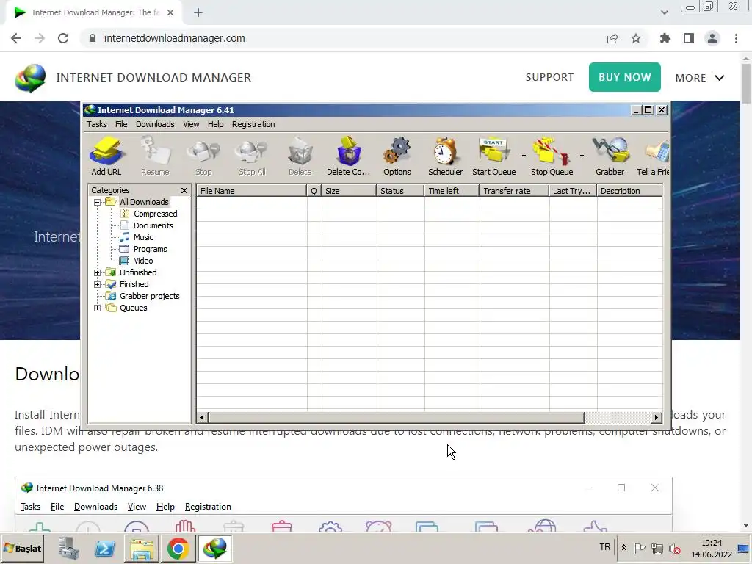Click the Add URL toolbar icon
The width and height of the screenshot is (752, 564).
click(106, 156)
